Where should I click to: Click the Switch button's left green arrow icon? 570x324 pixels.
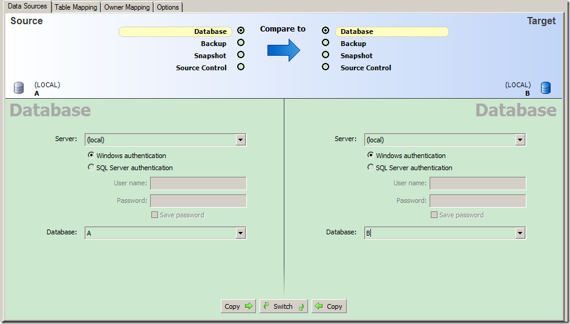click(x=266, y=306)
